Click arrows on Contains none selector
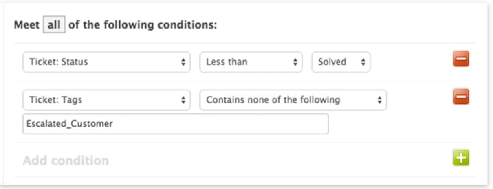The width and height of the screenshot is (493, 189). point(379,100)
